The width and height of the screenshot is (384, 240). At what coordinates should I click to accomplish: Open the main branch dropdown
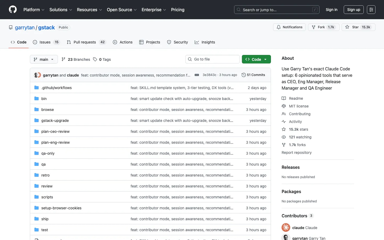[44, 59]
